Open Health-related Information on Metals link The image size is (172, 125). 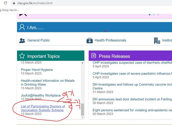point(48,82)
